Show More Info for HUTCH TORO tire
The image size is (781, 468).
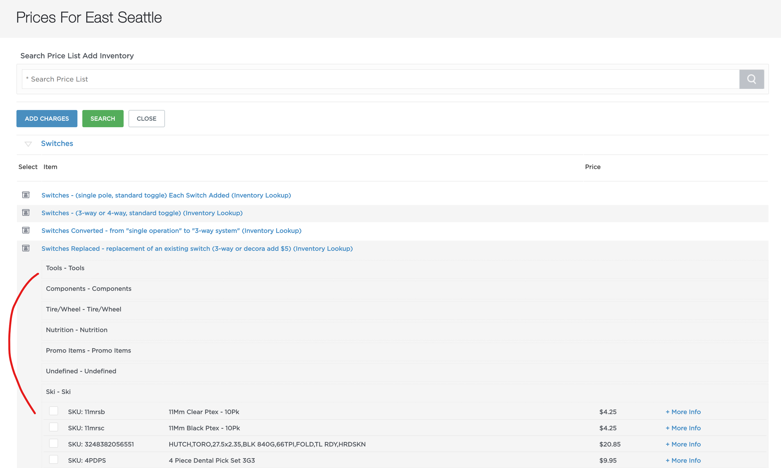click(683, 444)
